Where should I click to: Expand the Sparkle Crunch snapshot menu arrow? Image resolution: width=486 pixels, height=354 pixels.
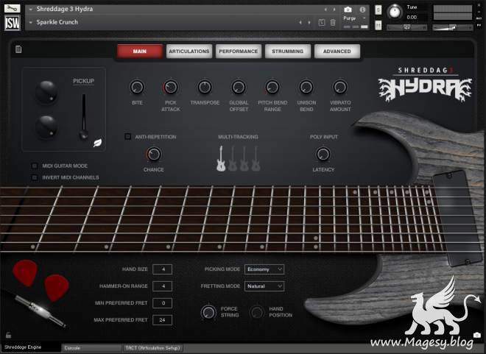(31, 22)
